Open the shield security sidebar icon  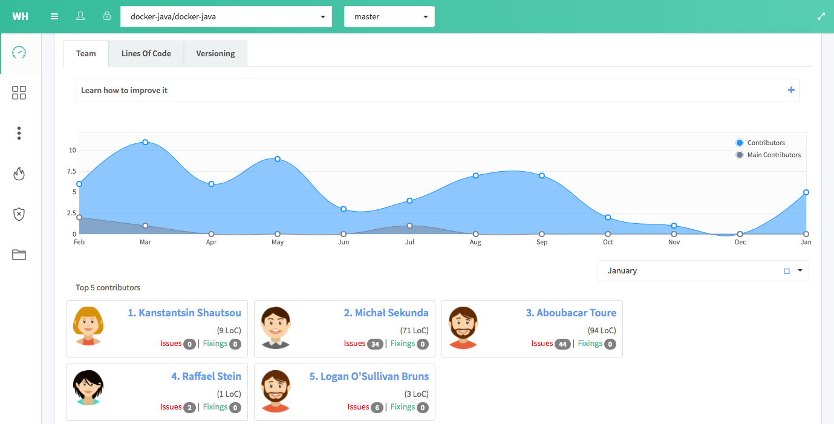tap(19, 214)
